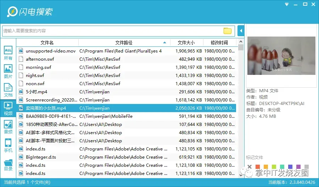Open the 手机 phone category

click(x=8, y=145)
